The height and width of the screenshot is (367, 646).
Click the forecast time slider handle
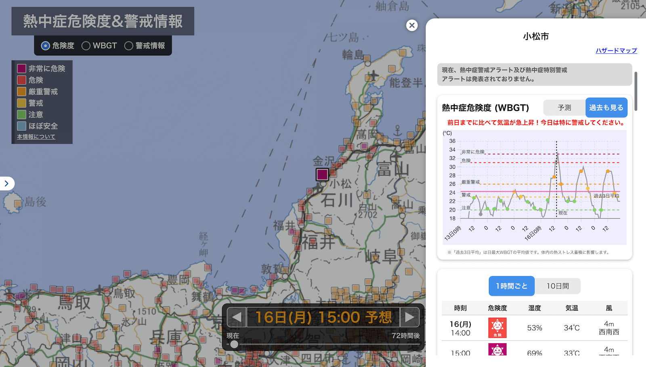click(x=234, y=344)
